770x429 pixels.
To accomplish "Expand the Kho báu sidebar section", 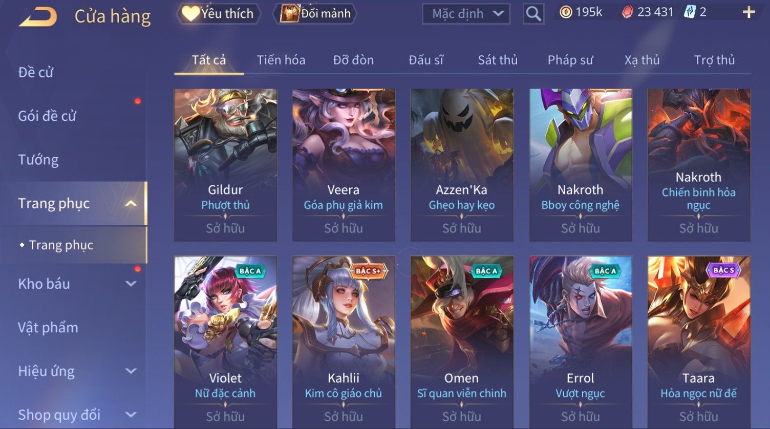I will pos(131,284).
